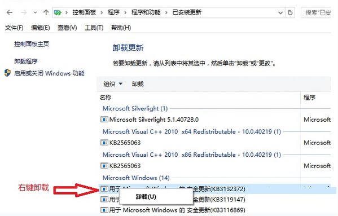Go back with the left arrow
338x216 pixels.
10,12
